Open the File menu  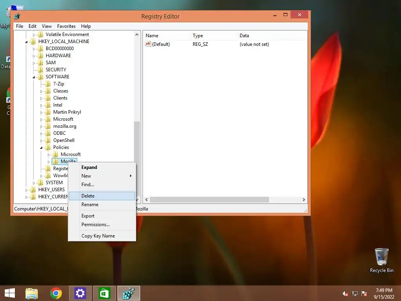20,26
